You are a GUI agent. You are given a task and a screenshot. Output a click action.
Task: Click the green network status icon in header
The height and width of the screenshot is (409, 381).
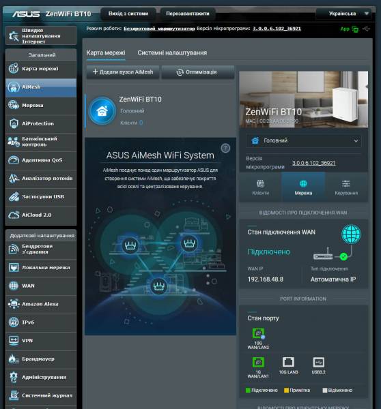click(x=355, y=29)
